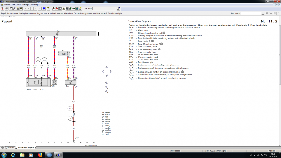Click the blue info icon in toolbar
The width and height of the screenshot is (281, 158).
(44, 8)
